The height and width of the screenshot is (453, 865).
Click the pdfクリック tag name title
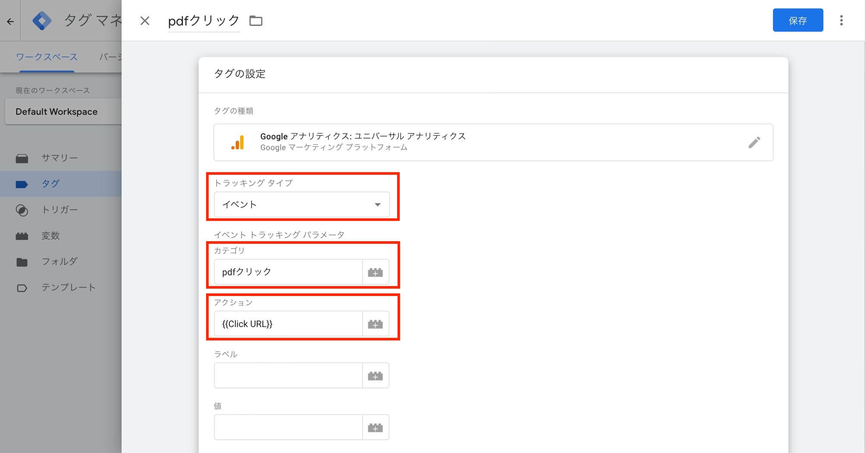coord(204,21)
